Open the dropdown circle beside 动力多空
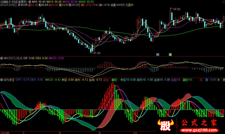This screenshot has width=225, height=134. point(2,80)
